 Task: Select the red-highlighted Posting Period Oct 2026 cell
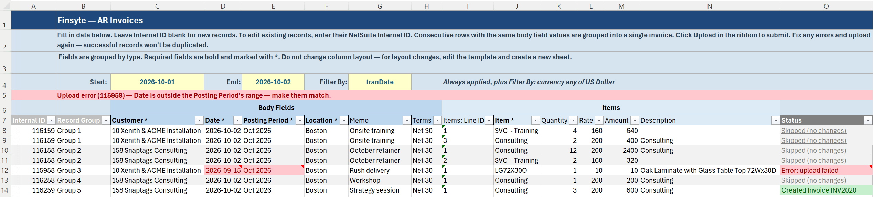pyautogui.click(x=273, y=170)
